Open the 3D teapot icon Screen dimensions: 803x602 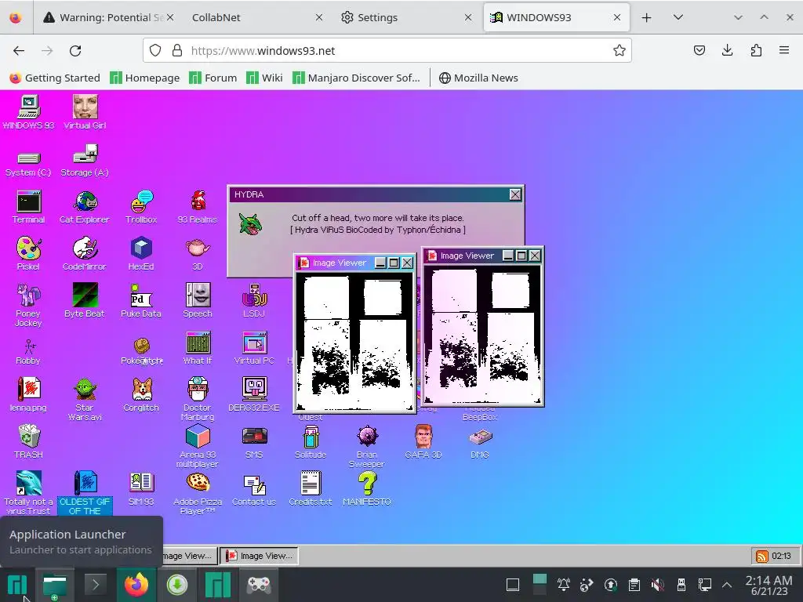(198, 254)
